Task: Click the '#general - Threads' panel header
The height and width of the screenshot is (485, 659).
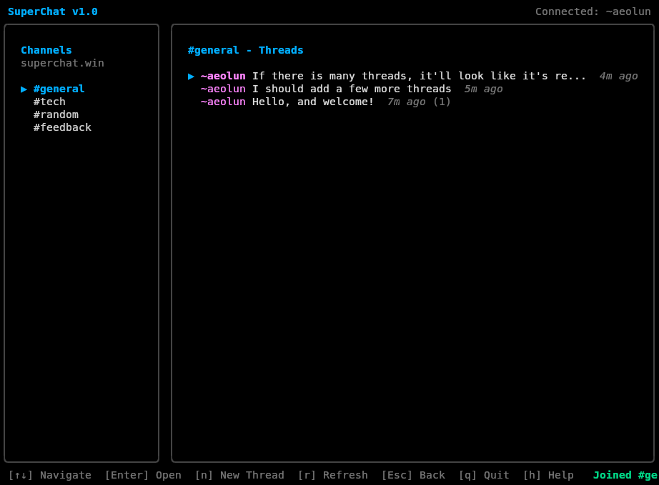Action: tap(245, 50)
